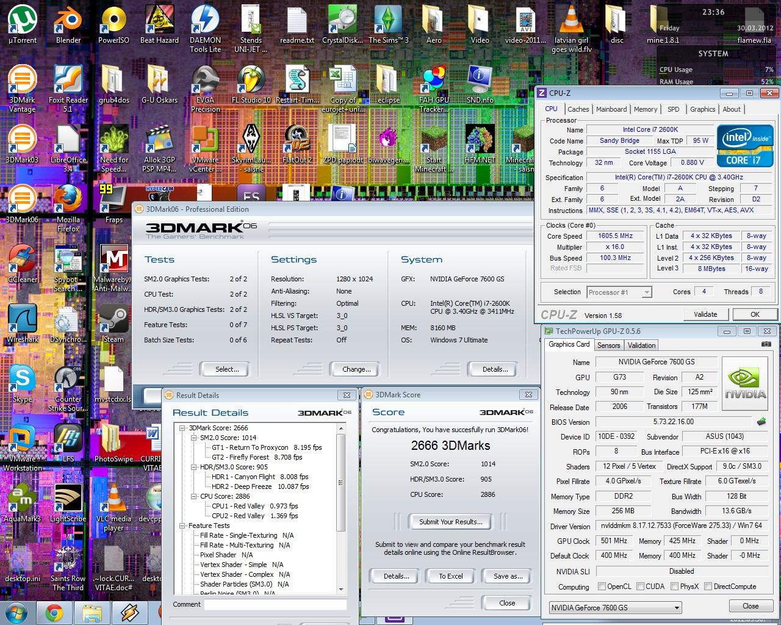This screenshot has width=781, height=625.
Task: Open the Validation tab in GPU-Z
Action: click(x=642, y=345)
